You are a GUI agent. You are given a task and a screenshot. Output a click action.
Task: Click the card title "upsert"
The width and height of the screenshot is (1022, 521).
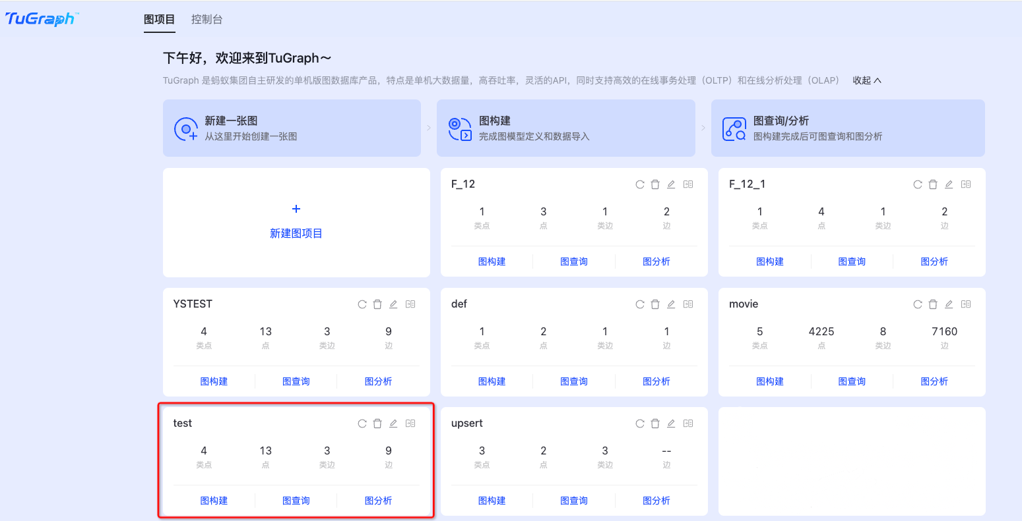click(x=467, y=424)
